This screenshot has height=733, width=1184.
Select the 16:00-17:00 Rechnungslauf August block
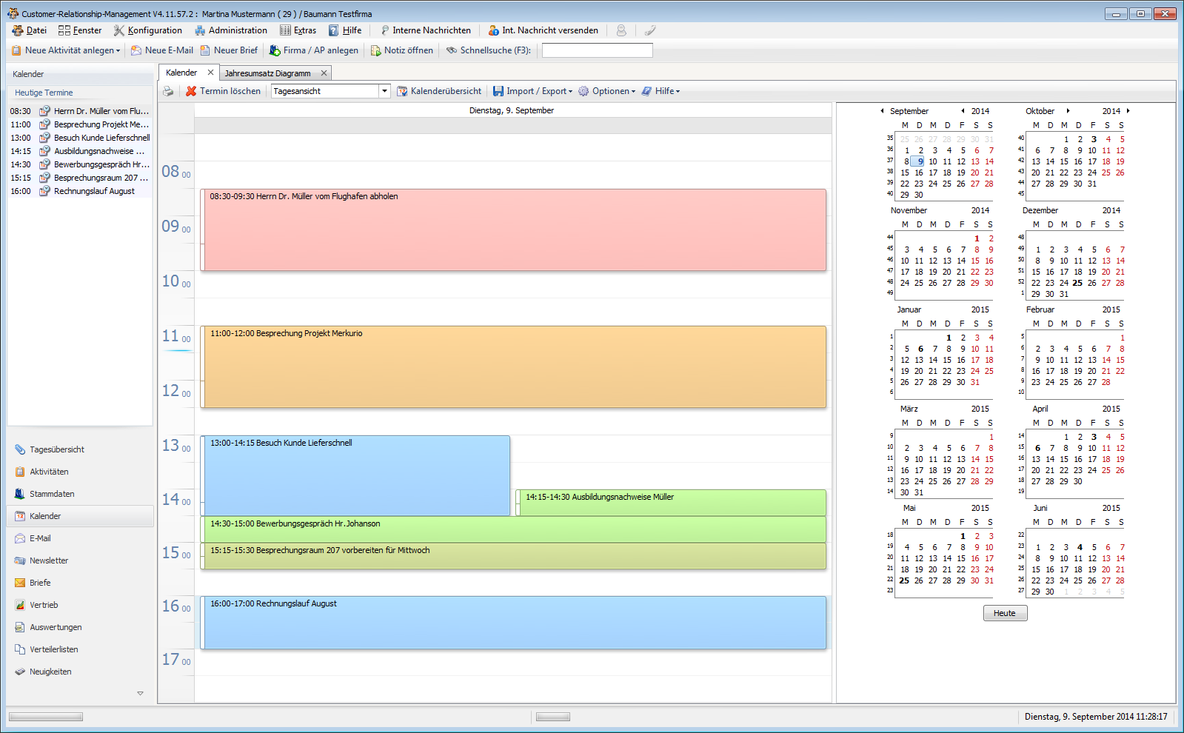513,623
